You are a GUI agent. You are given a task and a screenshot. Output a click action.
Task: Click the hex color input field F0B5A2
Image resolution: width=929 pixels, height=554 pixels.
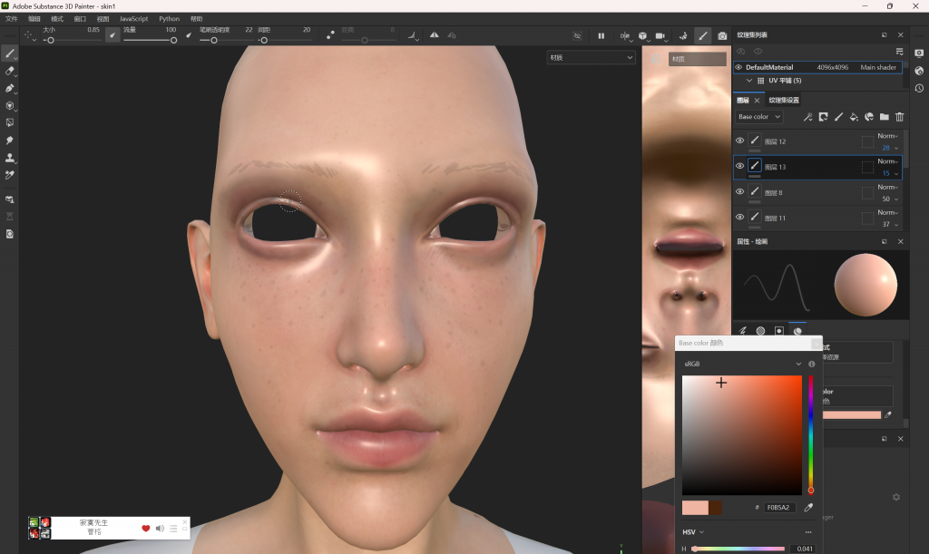coord(778,508)
